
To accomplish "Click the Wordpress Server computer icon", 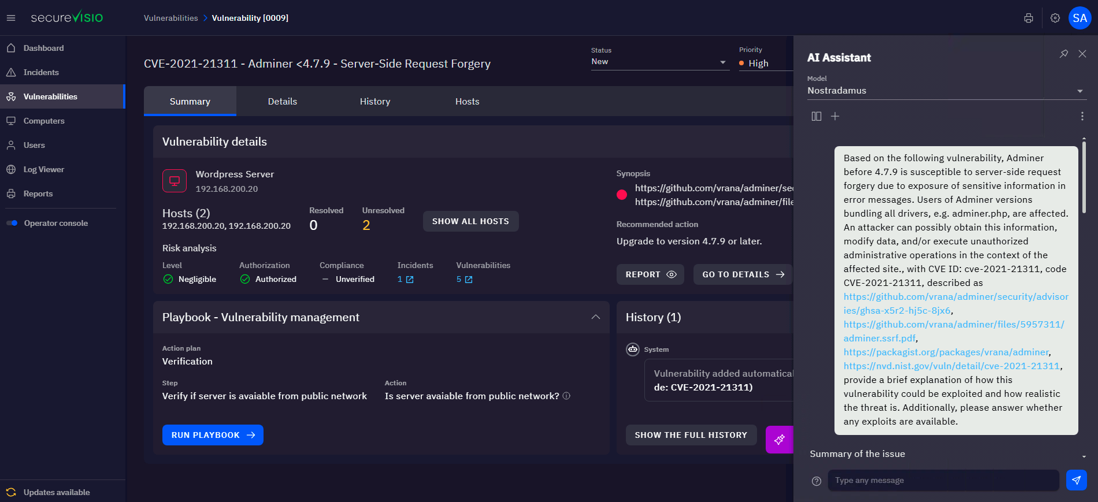I will pyautogui.click(x=175, y=181).
